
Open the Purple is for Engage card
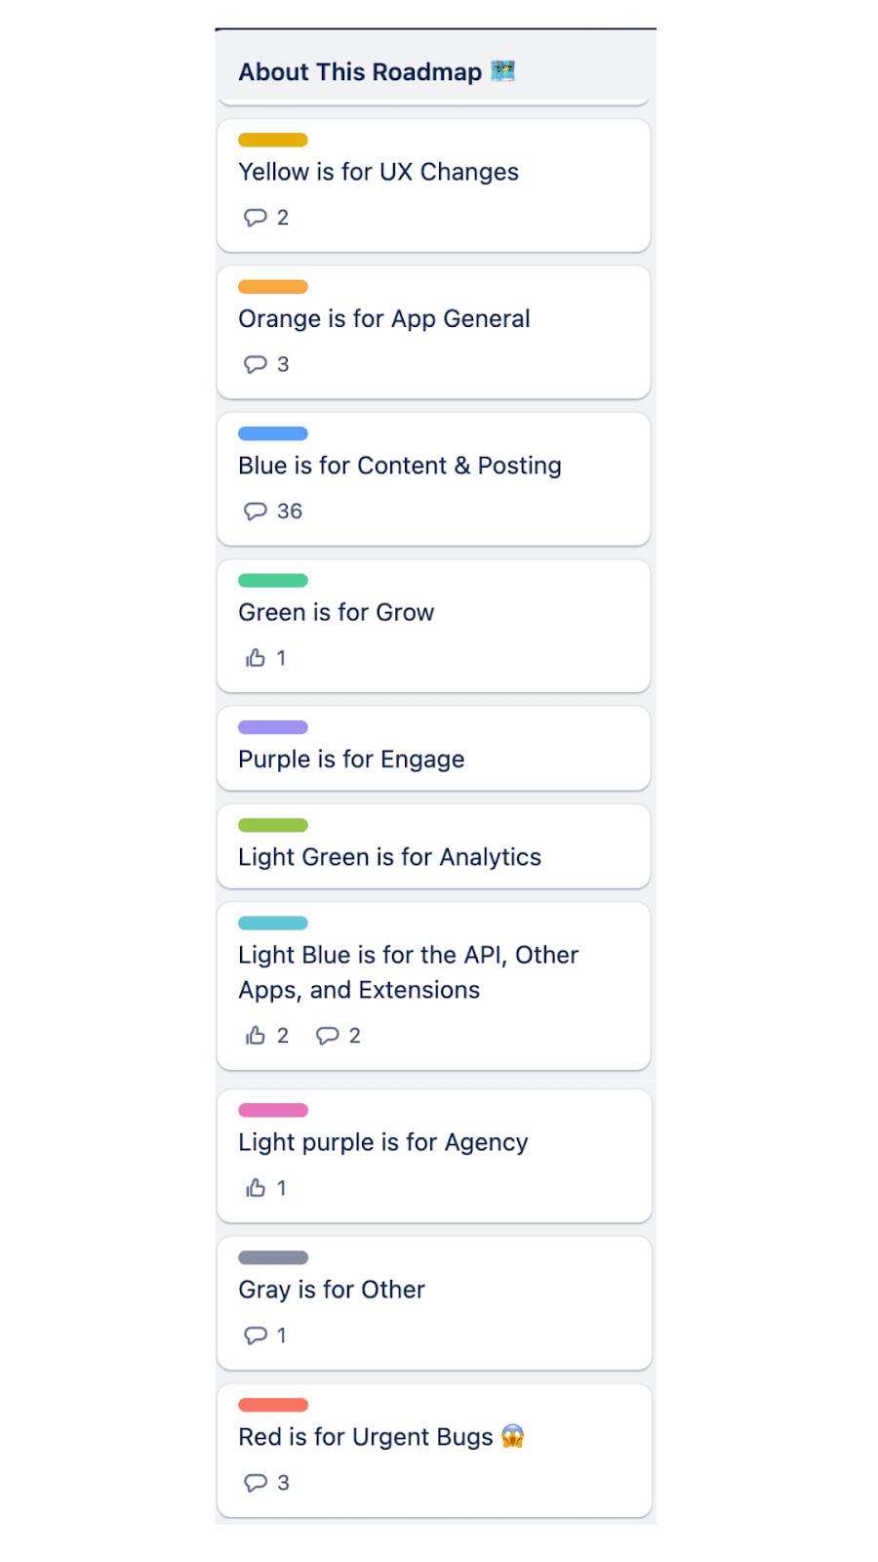coord(433,748)
